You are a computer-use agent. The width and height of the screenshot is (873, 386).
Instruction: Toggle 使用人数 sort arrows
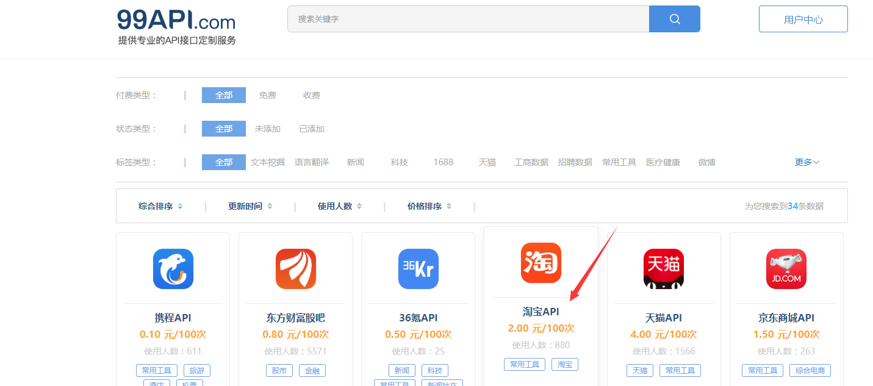(x=359, y=206)
